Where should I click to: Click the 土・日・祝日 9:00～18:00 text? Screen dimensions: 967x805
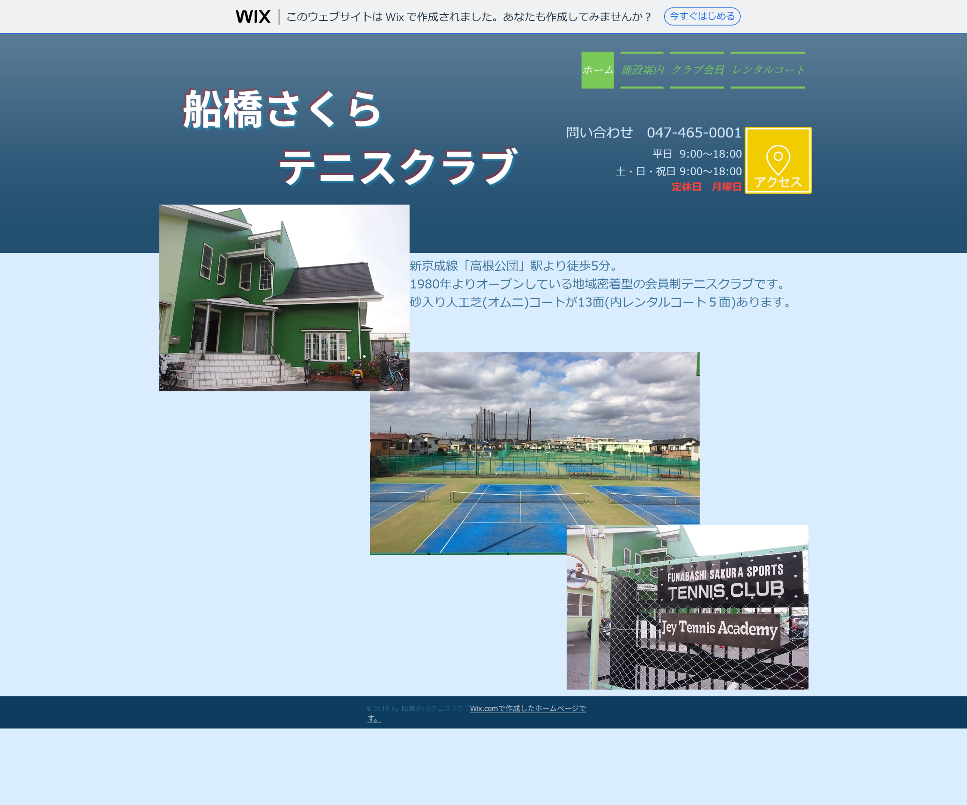click(678, 171)
